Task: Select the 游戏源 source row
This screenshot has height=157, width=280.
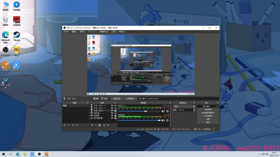Action: click(103, 115)
